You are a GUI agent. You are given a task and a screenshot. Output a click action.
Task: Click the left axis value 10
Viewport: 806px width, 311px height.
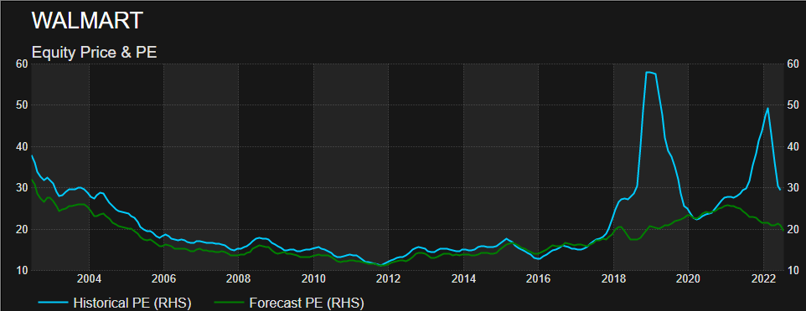coord(21,270)
